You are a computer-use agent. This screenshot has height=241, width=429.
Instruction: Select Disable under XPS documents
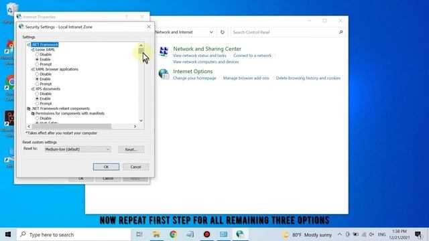click(38, 94)
